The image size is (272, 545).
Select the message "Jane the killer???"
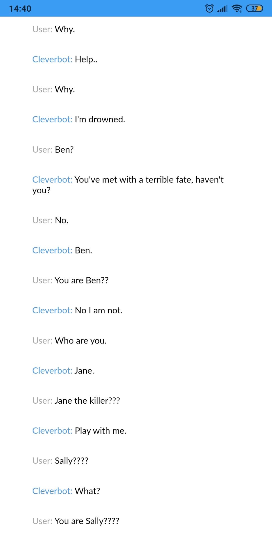click(87, 401)
